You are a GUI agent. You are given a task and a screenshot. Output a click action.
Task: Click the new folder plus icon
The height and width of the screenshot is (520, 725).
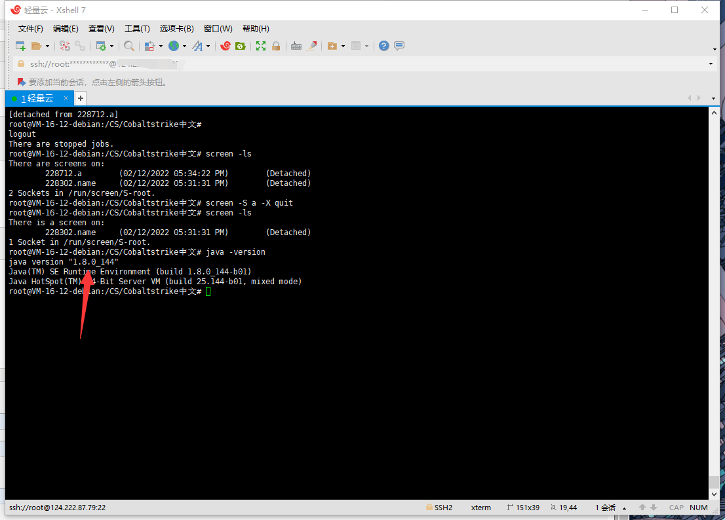(332, 46)
